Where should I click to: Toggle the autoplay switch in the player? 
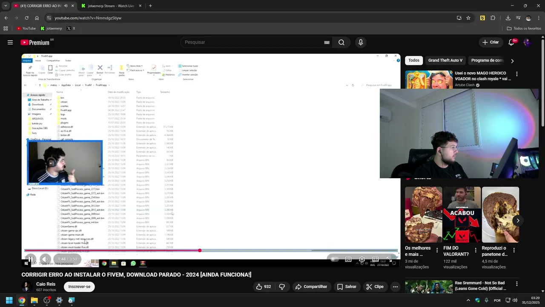pyautogui.click(x=334, y=259)
